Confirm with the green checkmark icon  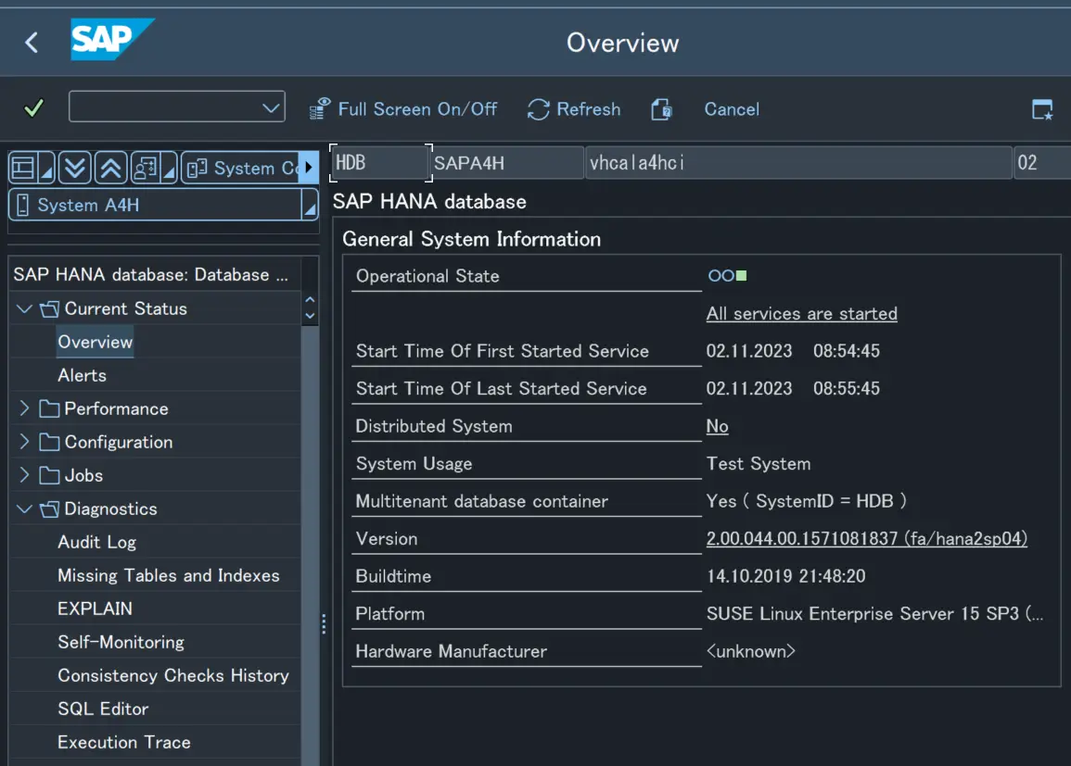(33, 107)
